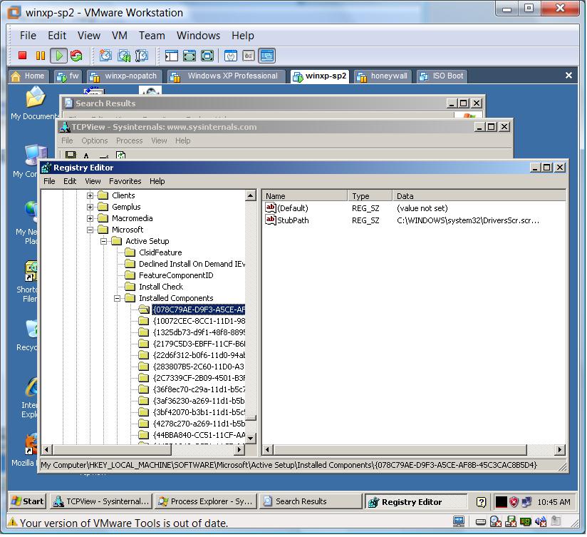
Task: Click the VMware floppy device status icon
Action: (511, 521)
